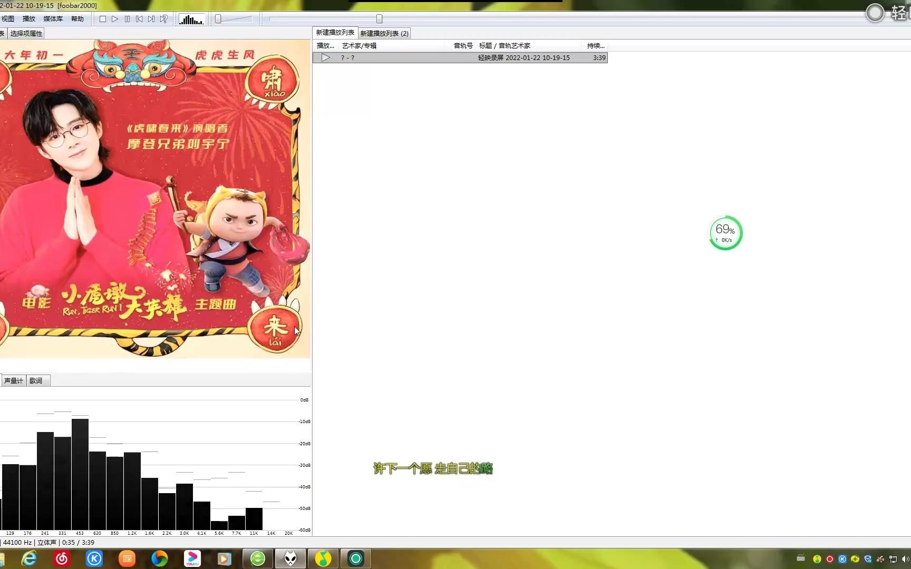Click the red record tray icon
The image size is (911, 569).
(x=830, y=559)
